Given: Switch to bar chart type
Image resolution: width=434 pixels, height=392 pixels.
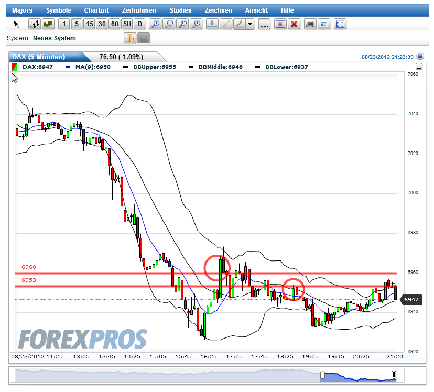Looking at the screenshot, I should [35, 24].
